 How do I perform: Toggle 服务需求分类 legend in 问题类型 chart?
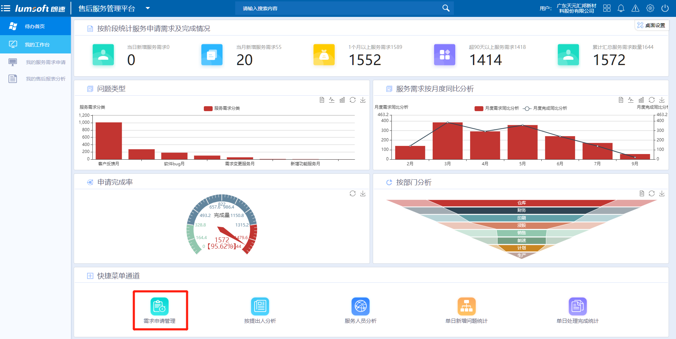222,108
